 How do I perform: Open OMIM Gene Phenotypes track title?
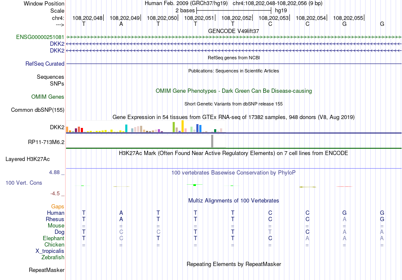tap(234, 91)
